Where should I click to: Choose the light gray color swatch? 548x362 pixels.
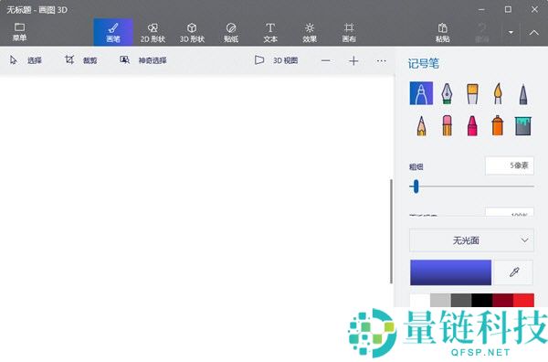point(440,301)
